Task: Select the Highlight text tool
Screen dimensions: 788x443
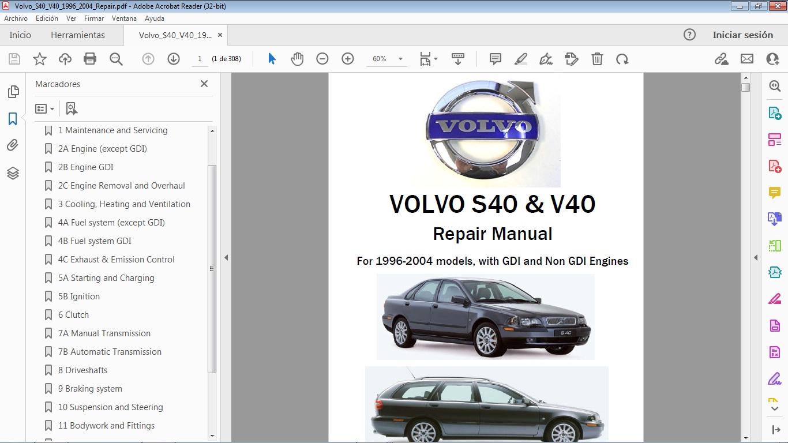Action: coord(520,58)
